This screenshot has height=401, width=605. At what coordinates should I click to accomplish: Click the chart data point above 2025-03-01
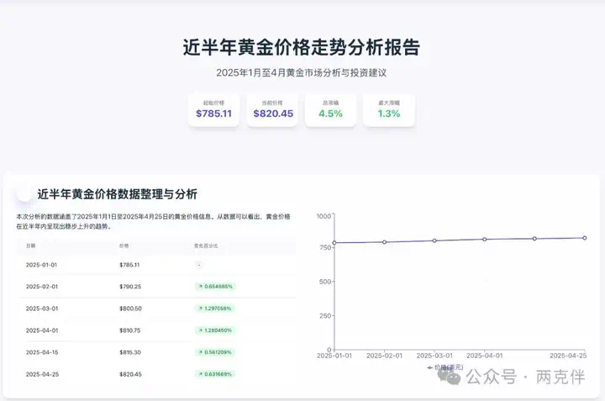click(434, 240)
